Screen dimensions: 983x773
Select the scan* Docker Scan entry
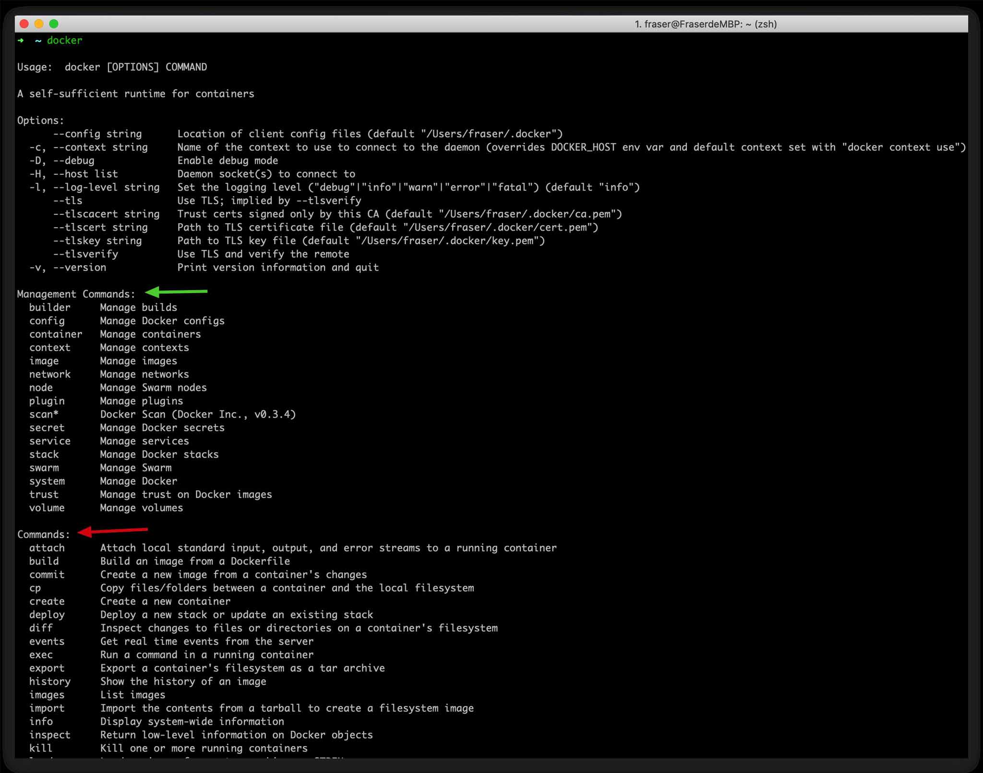pos(163,414)
